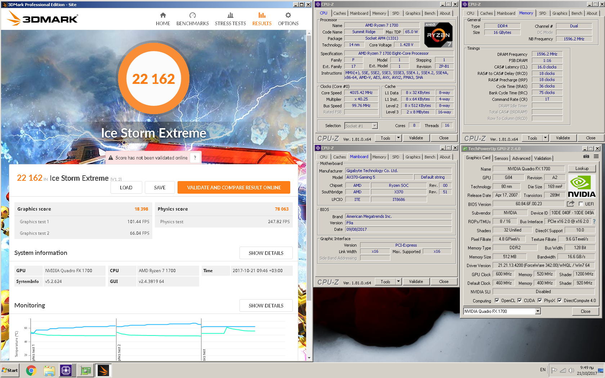605x378 pixels.
Task: Expand Tools dropdown arrow in CPU-Z Memory window
Action: [x=545, y=138]
